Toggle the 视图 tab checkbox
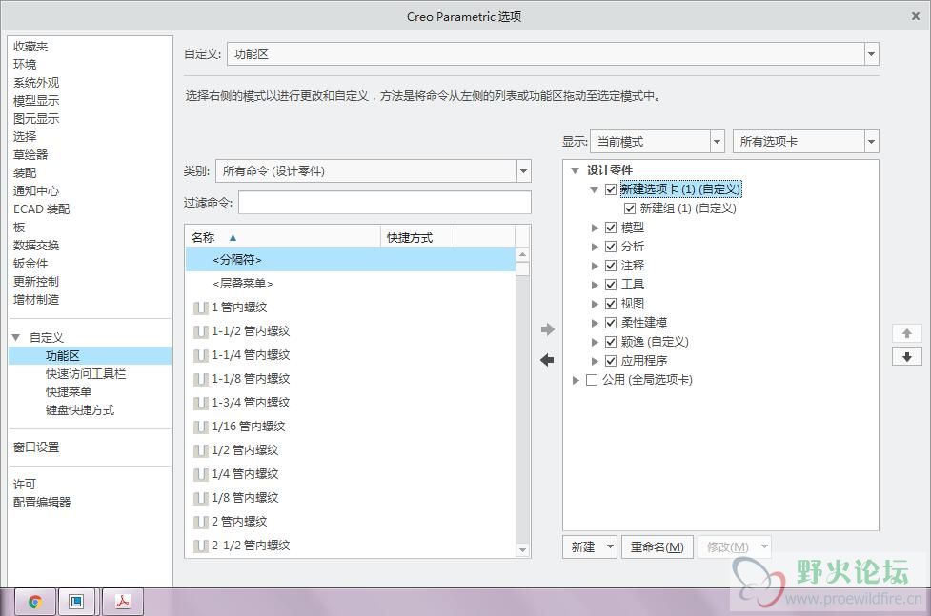Image resolution: width=931 pixels, height=616 pixels. pyautogui.click(x=611, y=304)
